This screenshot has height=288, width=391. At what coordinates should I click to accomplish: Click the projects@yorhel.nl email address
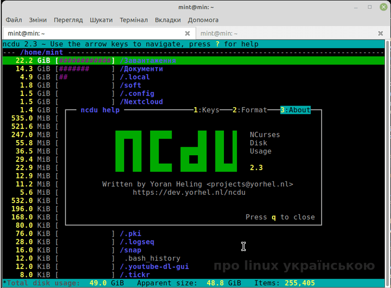point(250,184)
